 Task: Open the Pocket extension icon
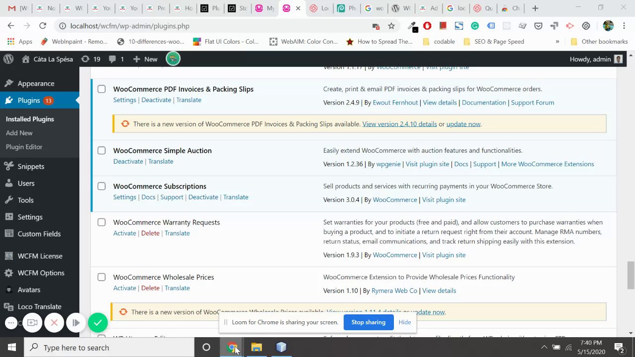538,26
